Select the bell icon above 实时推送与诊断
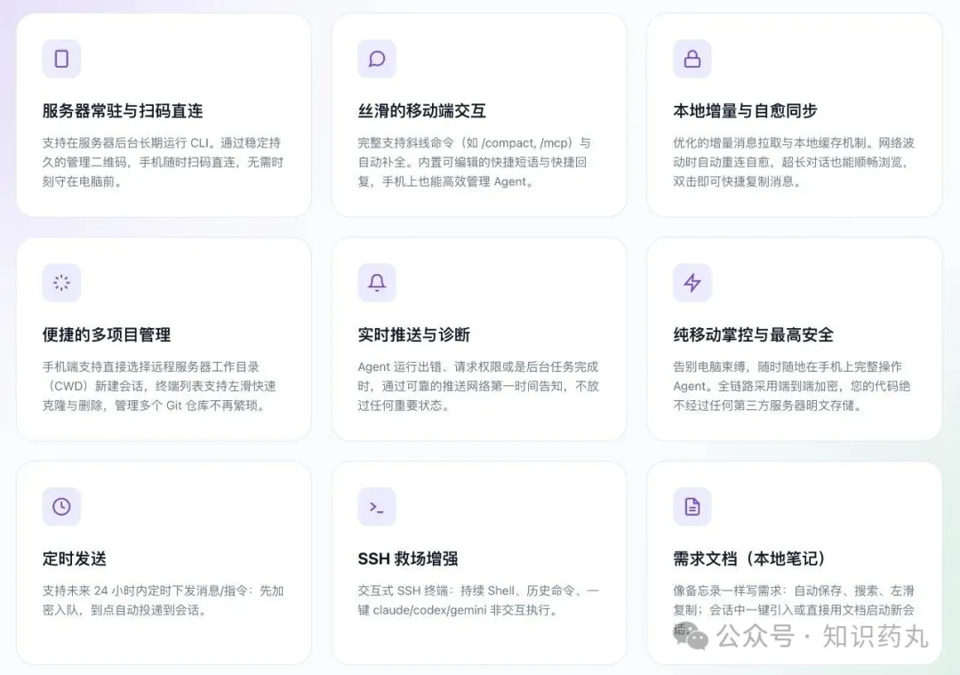This screenshot has height=675, width=960. [x=376, y=282]
